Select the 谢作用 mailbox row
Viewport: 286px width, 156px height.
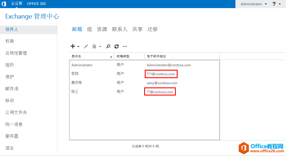[x=77, y=83]
